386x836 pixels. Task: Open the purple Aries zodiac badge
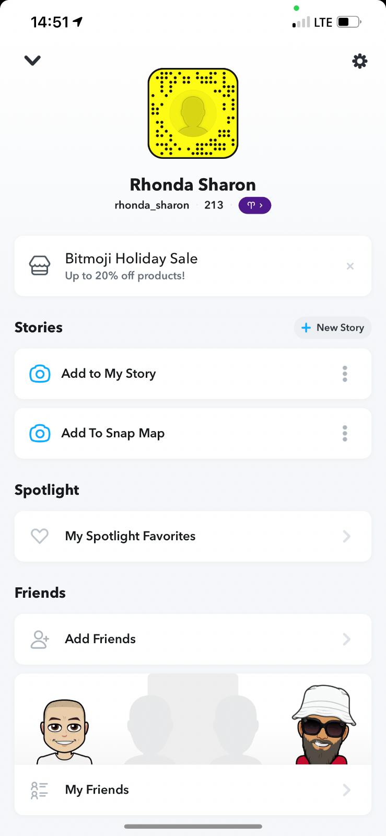coord(254,205)
